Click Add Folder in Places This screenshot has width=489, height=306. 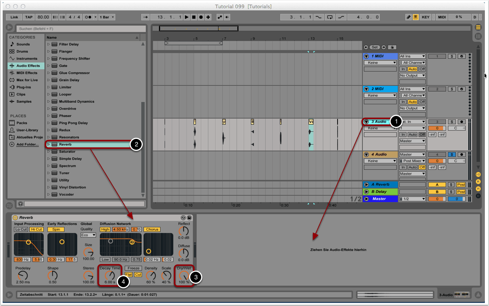point(27,145)
